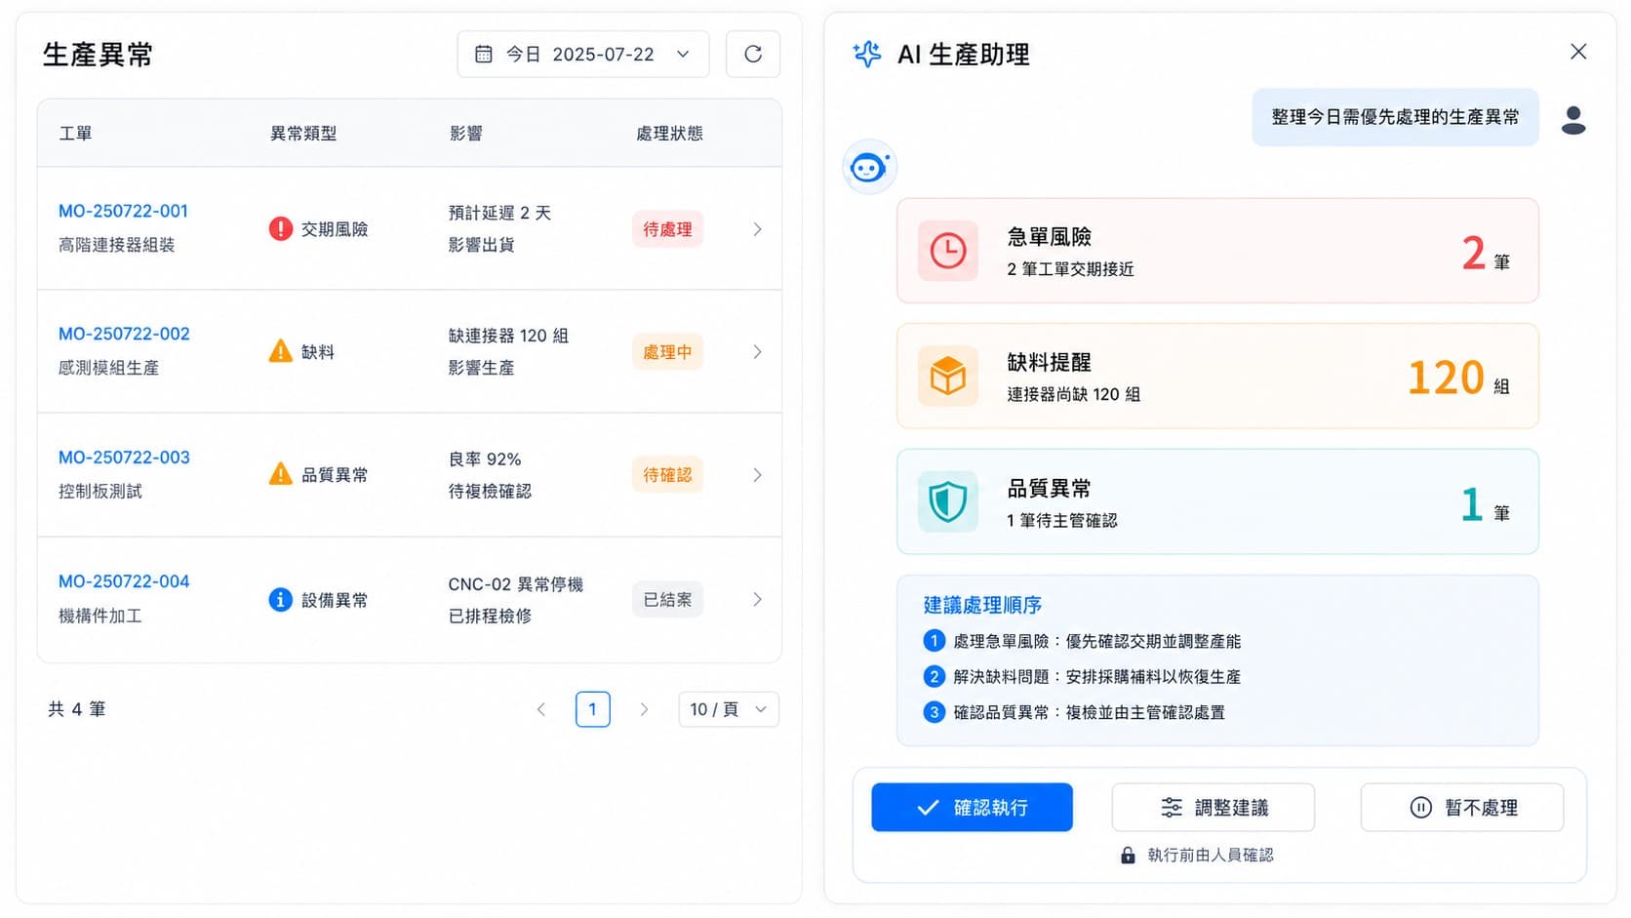
Task: Click the 調整建議 button
Action: click(x=1213, y=808)
